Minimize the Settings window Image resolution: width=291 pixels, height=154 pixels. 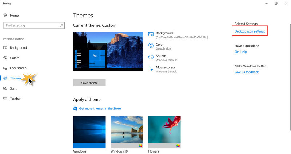tap(266, 4)
